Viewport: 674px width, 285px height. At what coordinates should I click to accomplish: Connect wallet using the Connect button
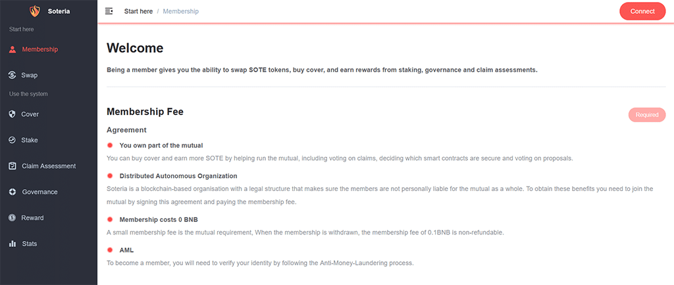coord(642,11)
